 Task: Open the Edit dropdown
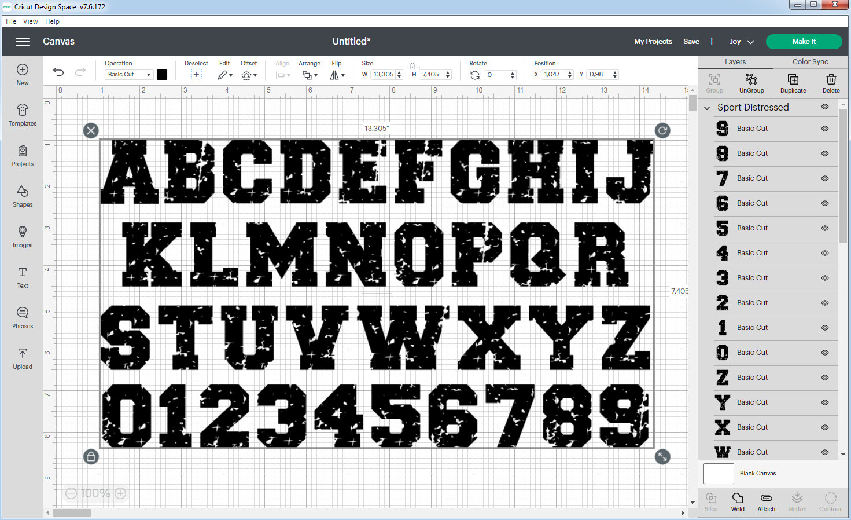click(225, 75)
